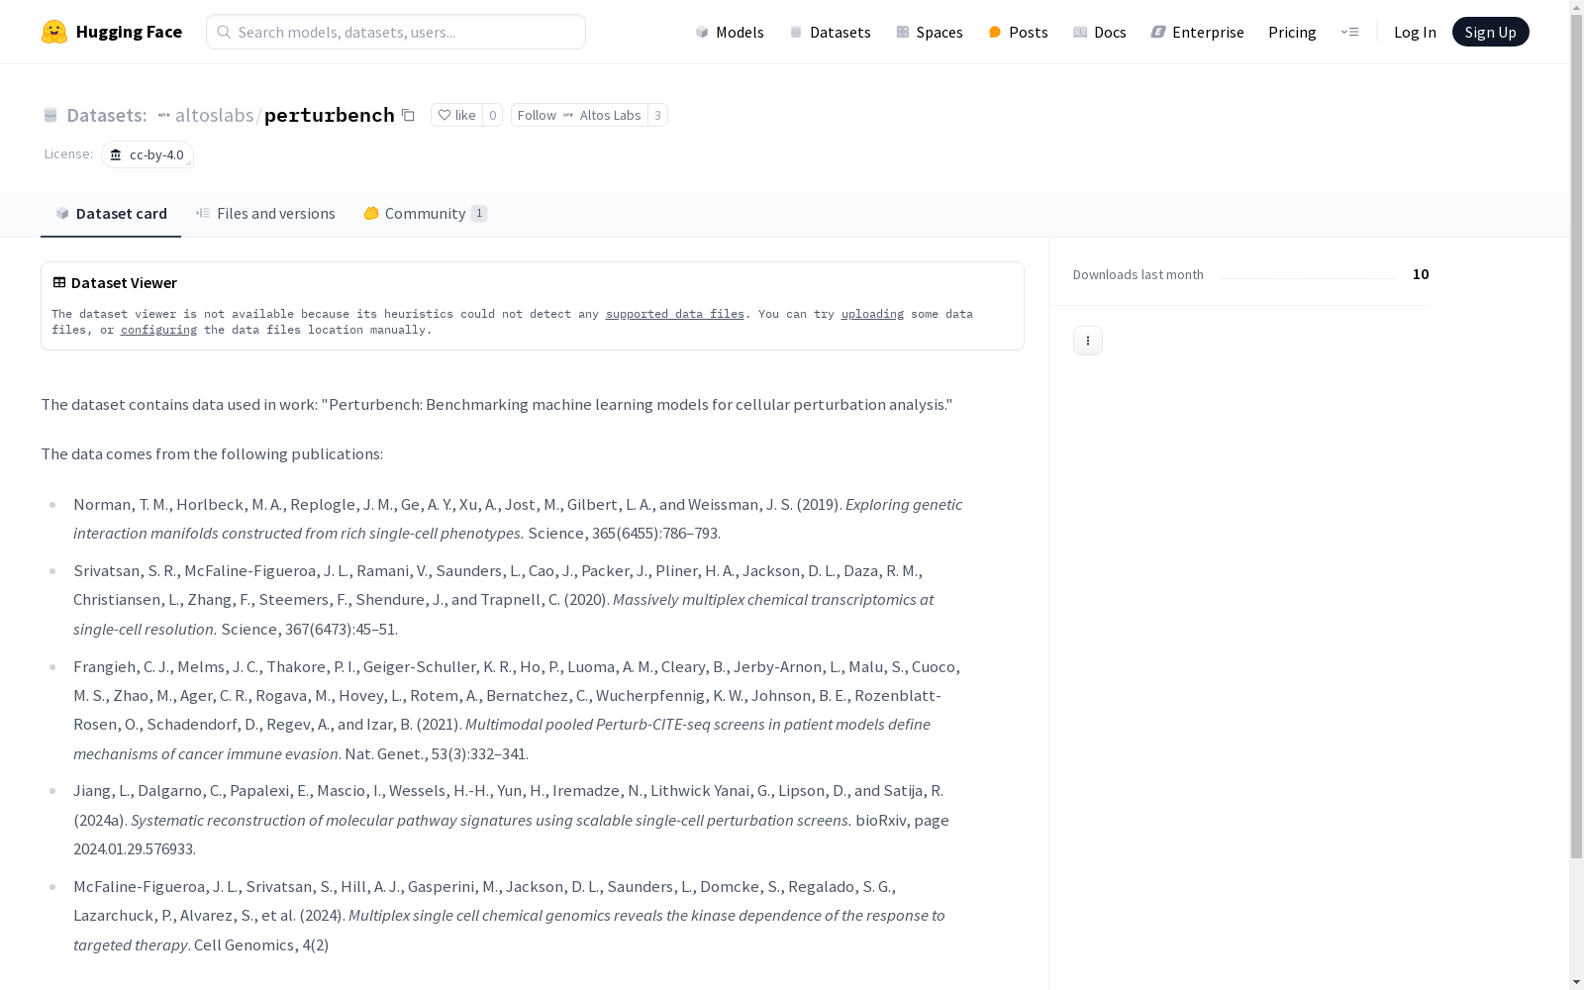Open the Models page
The image size is (1584, 990).
click(730, 32)
